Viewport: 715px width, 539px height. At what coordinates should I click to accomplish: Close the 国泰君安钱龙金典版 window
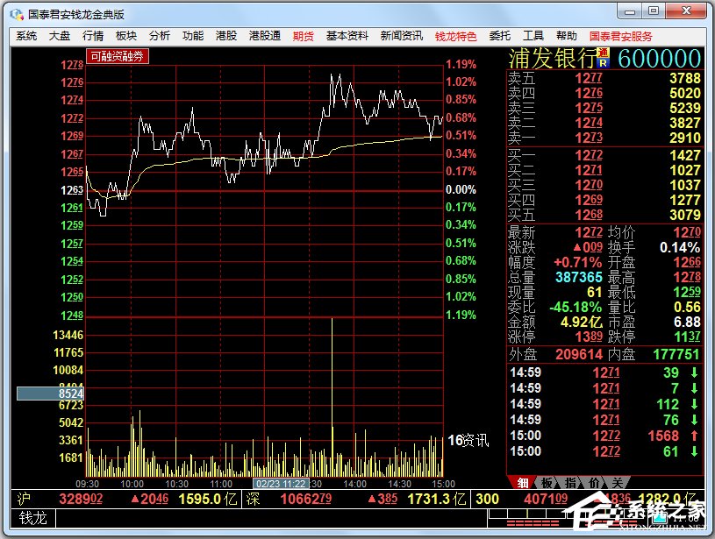tap(686, 11)
